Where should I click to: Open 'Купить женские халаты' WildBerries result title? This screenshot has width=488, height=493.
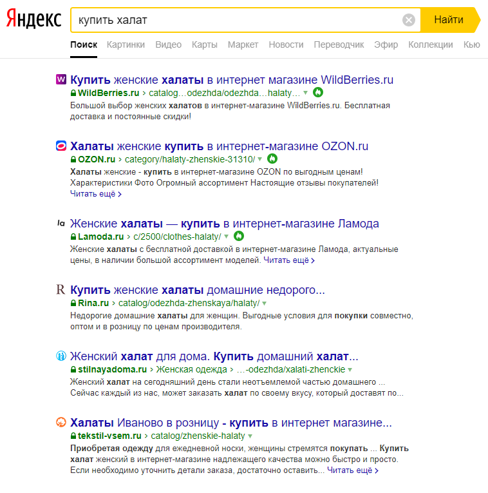pos(232,80)
